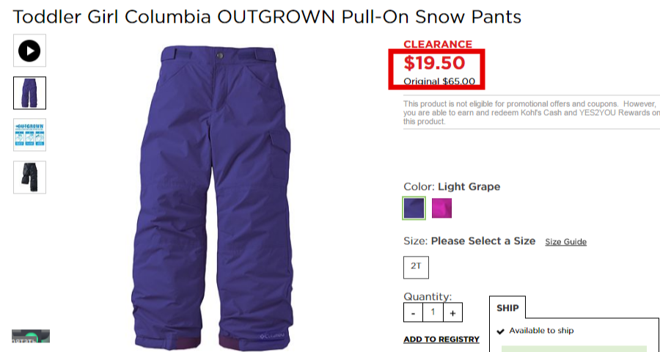
Task: Click the large purple snow pants image
Action: pos(213,198)
